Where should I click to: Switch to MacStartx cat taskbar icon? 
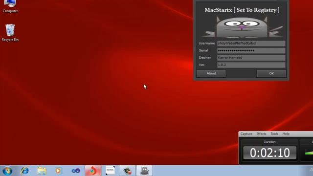(x=145, y=171)
